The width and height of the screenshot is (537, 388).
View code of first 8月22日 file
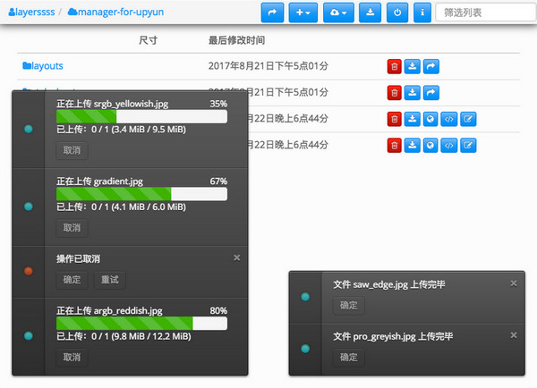point(449,119)
